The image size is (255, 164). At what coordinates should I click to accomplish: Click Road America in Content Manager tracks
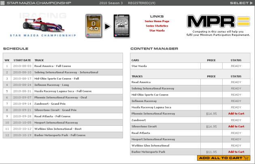point(141,82)
